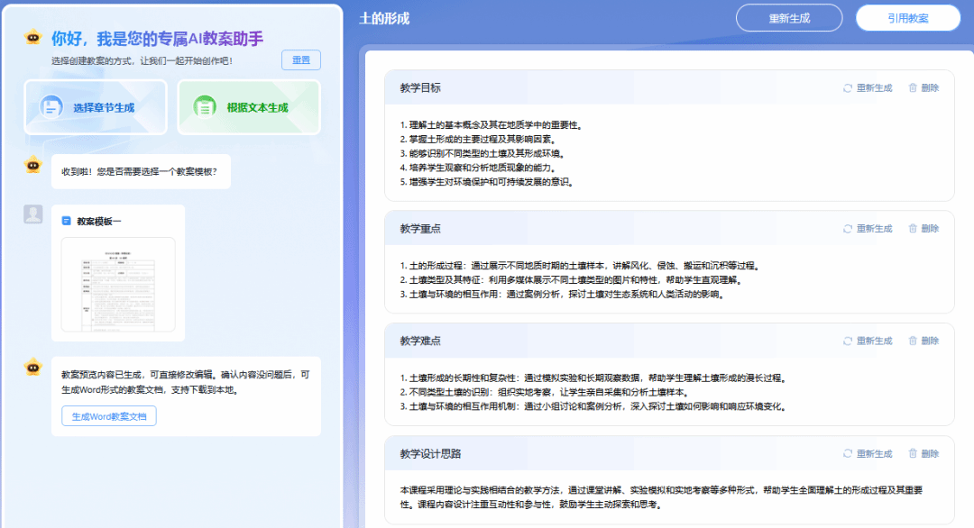Viewport: 974px width, 528px height.
Task: Open the lesson plan template thumbnail
Action: pos(118,285)
